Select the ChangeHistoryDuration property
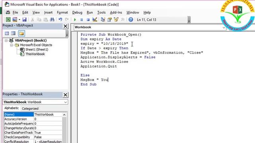255x143 pixels. [19, 128]
